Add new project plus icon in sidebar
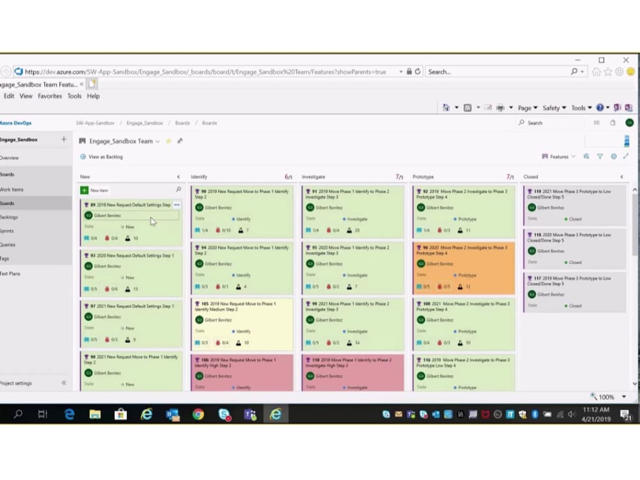Screen dimensions: 640x480 [63, 139]
